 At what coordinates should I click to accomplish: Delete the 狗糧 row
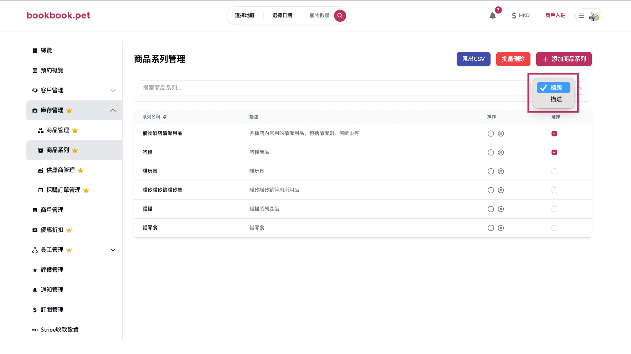click(x=501, y=152)
